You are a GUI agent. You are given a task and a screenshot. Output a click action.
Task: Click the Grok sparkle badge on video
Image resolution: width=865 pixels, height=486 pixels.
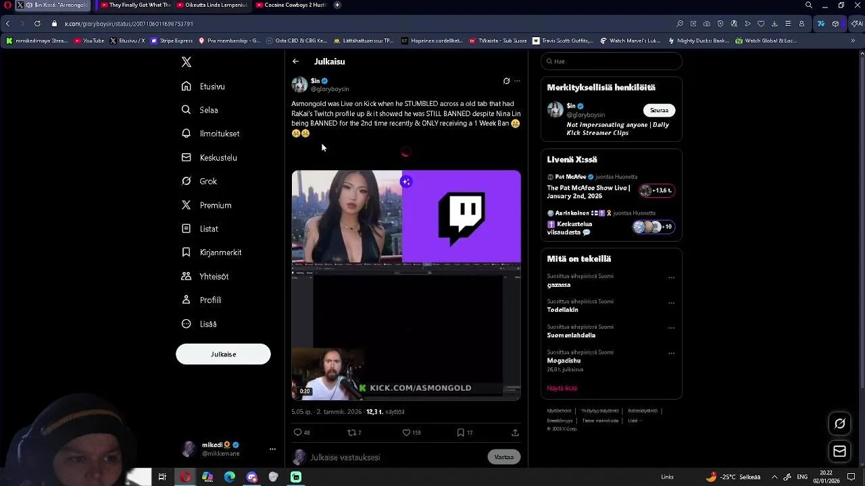[406, 182]
